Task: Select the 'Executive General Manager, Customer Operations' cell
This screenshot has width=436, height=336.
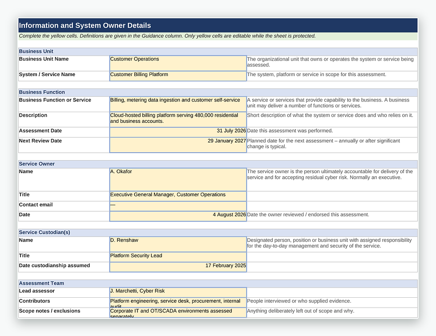Action: pyautogui.click(x=178, y=196)
